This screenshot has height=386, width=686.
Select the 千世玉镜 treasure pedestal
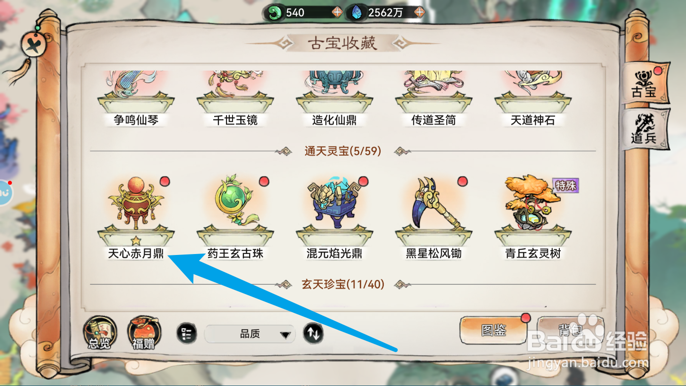tap(235, 100)
